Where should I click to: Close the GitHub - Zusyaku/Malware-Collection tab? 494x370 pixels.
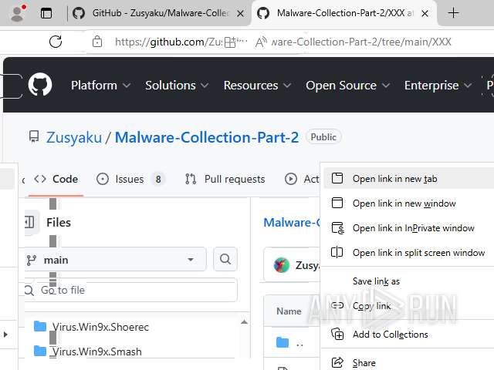(240, 14)
